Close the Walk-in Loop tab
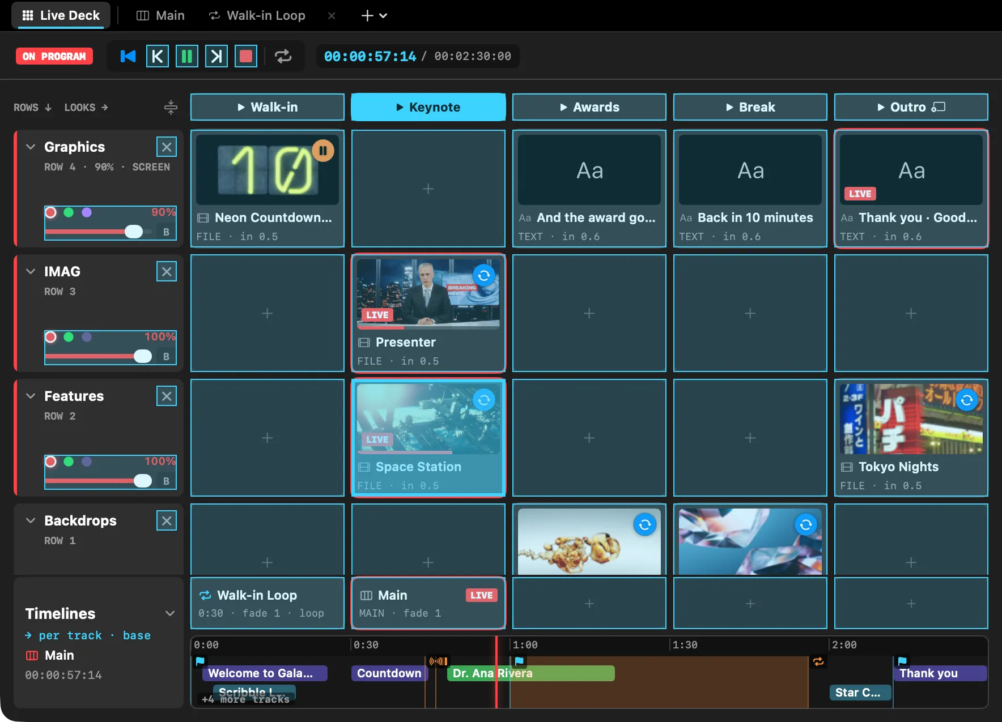This screenshot has height=722, width=1002. [332, 16]
